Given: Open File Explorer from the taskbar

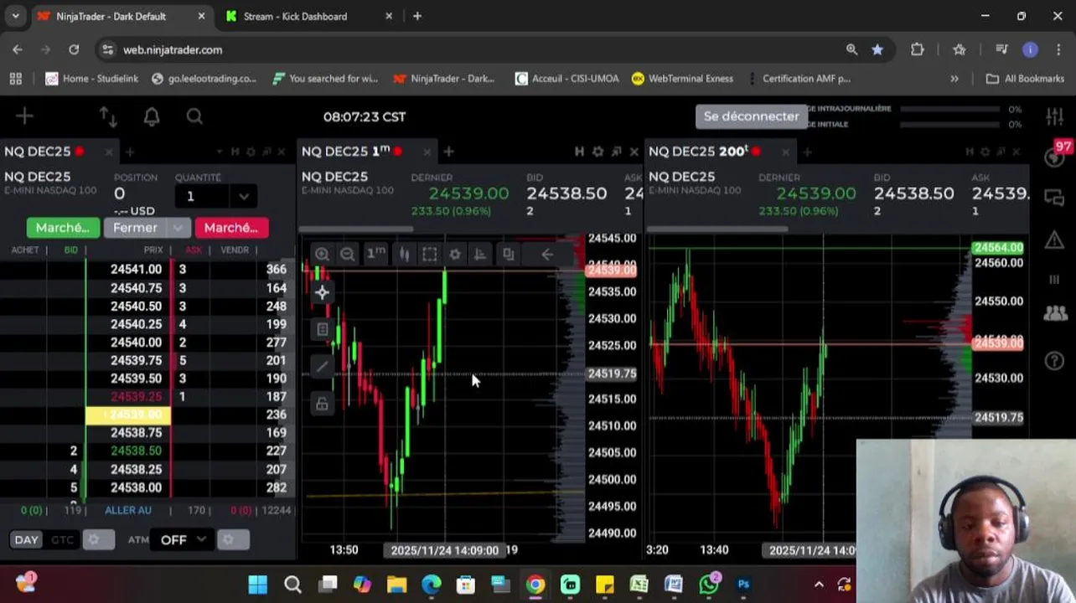Looking at the screenshot, I should [396, 585].
